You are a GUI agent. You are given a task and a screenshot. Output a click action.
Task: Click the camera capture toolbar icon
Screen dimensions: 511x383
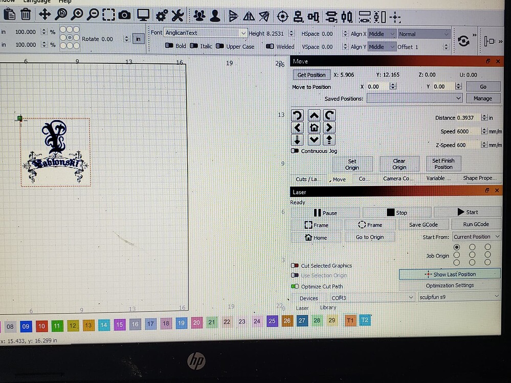[x=124, y=15]
